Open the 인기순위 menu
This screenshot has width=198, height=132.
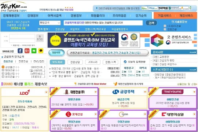141,16
